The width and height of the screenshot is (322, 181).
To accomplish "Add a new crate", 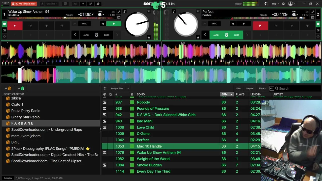I will click(8, 88).
